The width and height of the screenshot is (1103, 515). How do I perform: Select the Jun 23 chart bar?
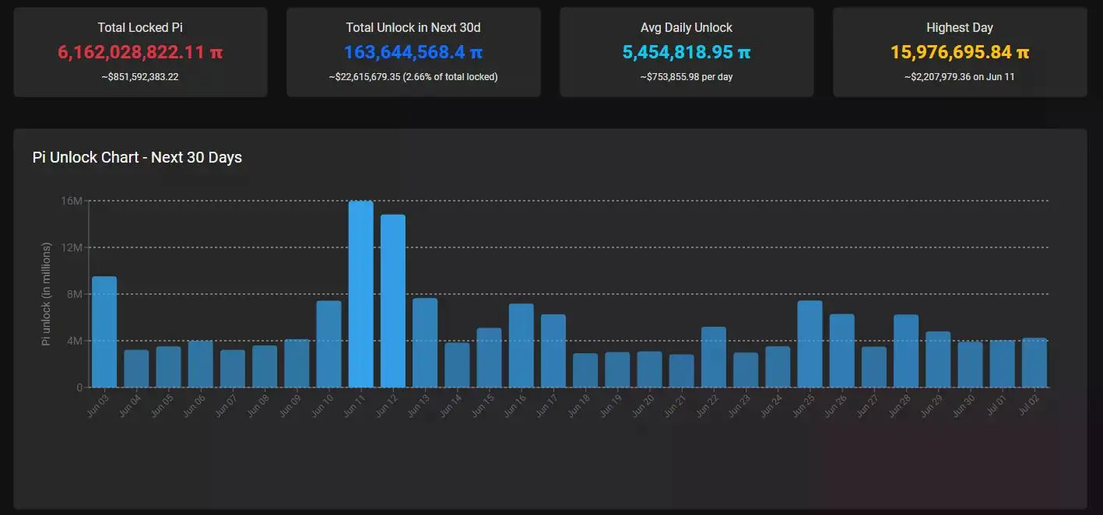click(746, 370)
